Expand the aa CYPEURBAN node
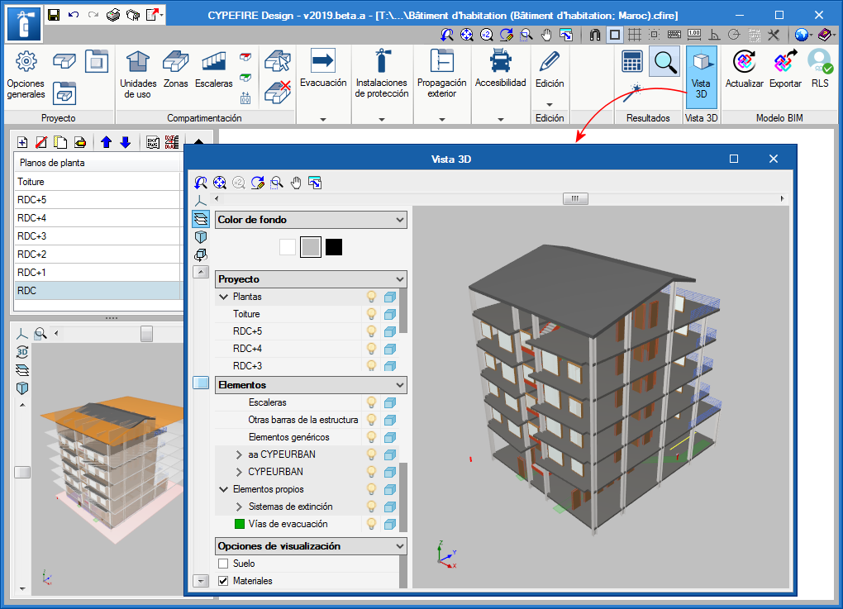Image resolution: width=843 pixels, height=609 pixels. tap(239, 454)
